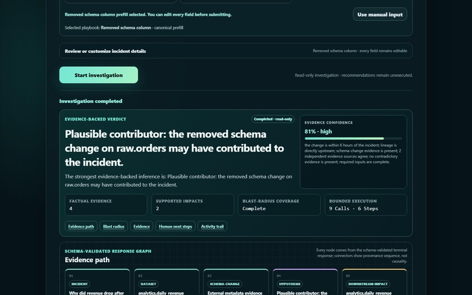Click 'Evidence-backed verdict' label

95,119
